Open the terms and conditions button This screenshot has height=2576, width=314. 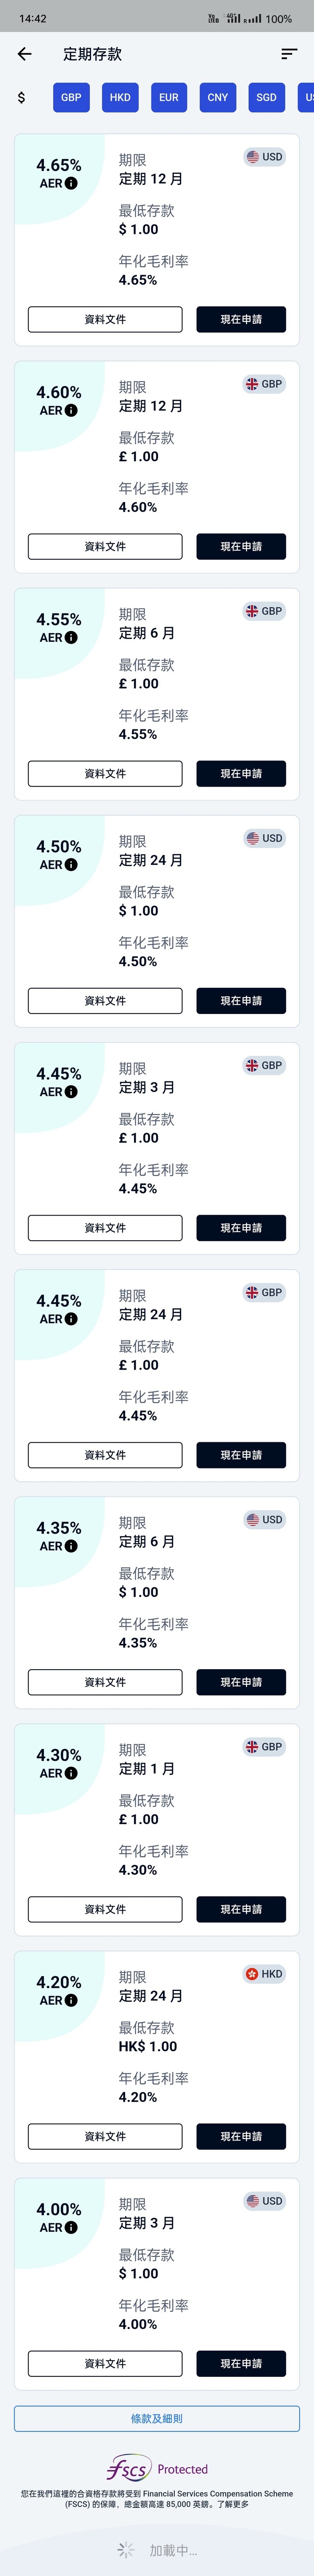point(157,2417)
